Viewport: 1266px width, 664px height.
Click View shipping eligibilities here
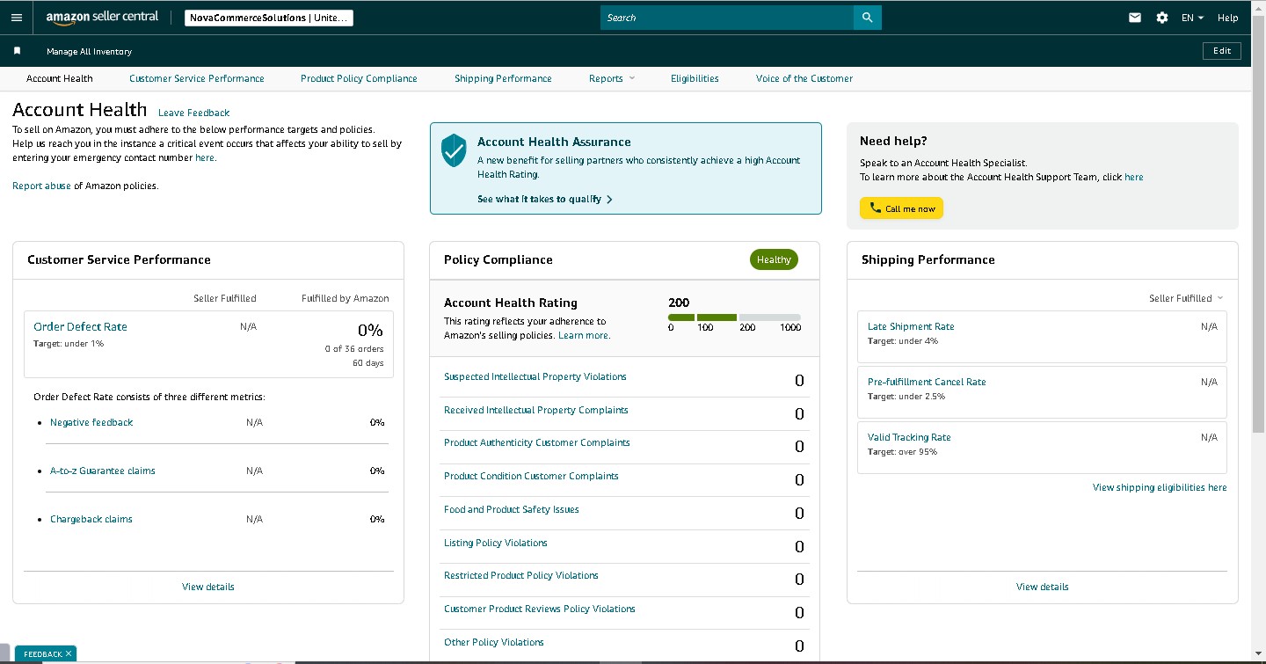pyautogui.click(x=1160, y=487)
